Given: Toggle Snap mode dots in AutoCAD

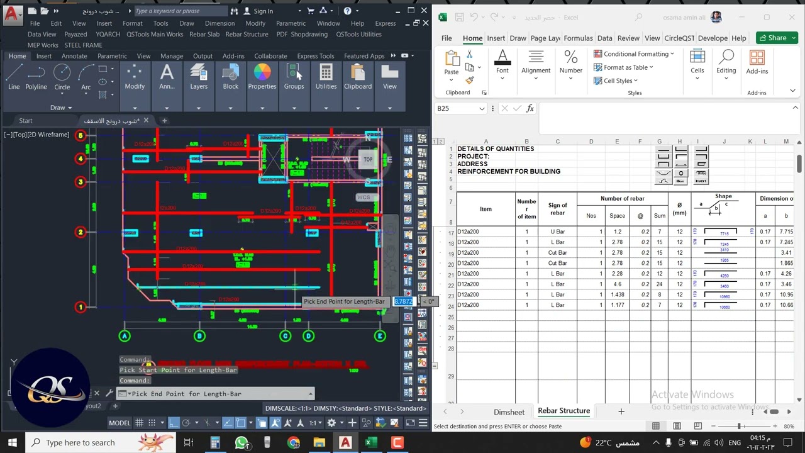Looking at the screenshot, I should click(x=152, y=423).
